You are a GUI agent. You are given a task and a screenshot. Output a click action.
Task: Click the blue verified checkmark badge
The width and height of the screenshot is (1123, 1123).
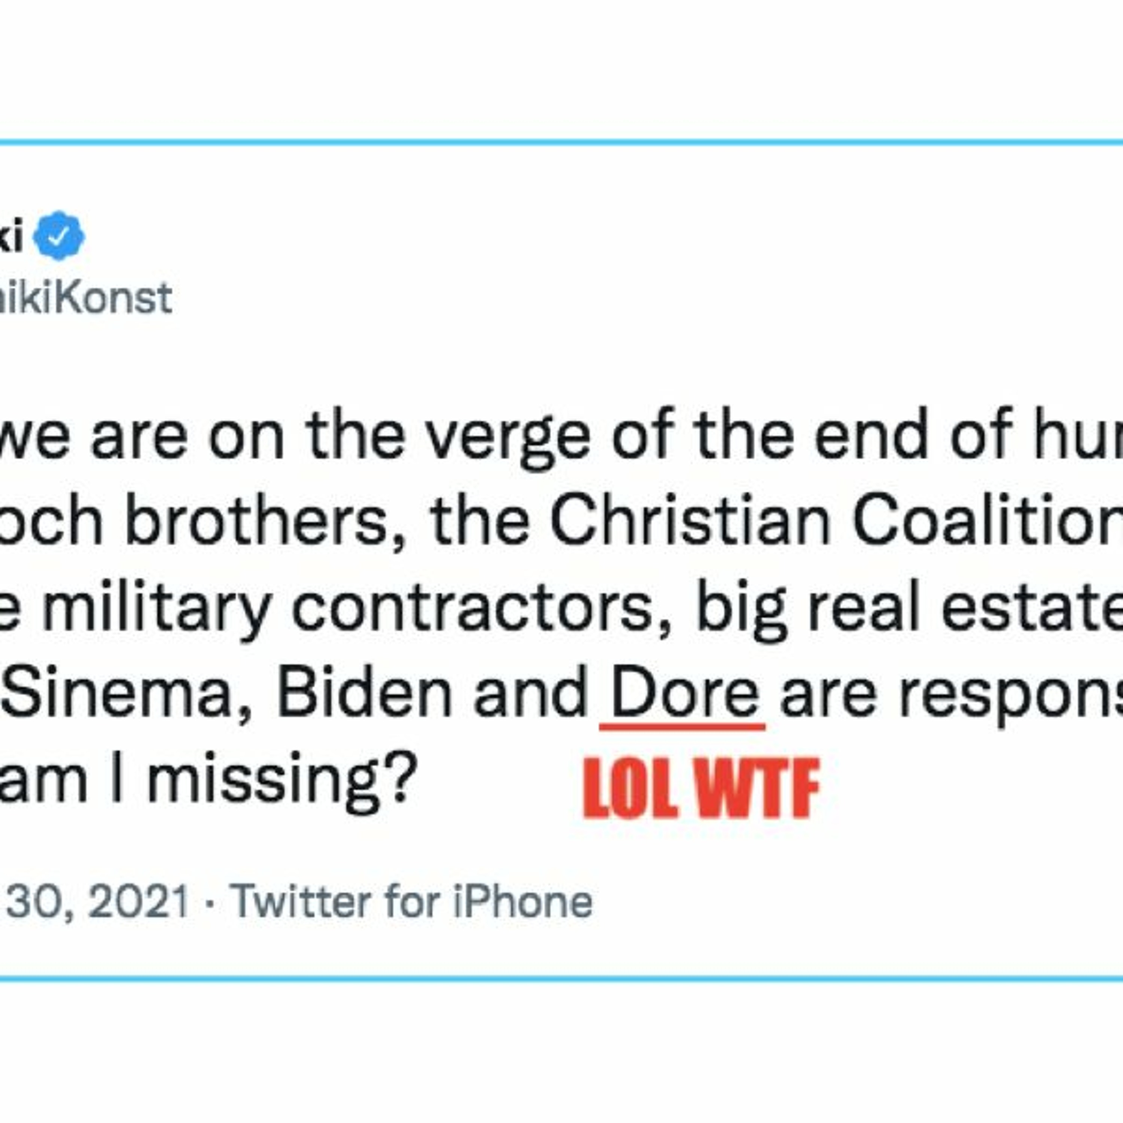coord(59,235)
